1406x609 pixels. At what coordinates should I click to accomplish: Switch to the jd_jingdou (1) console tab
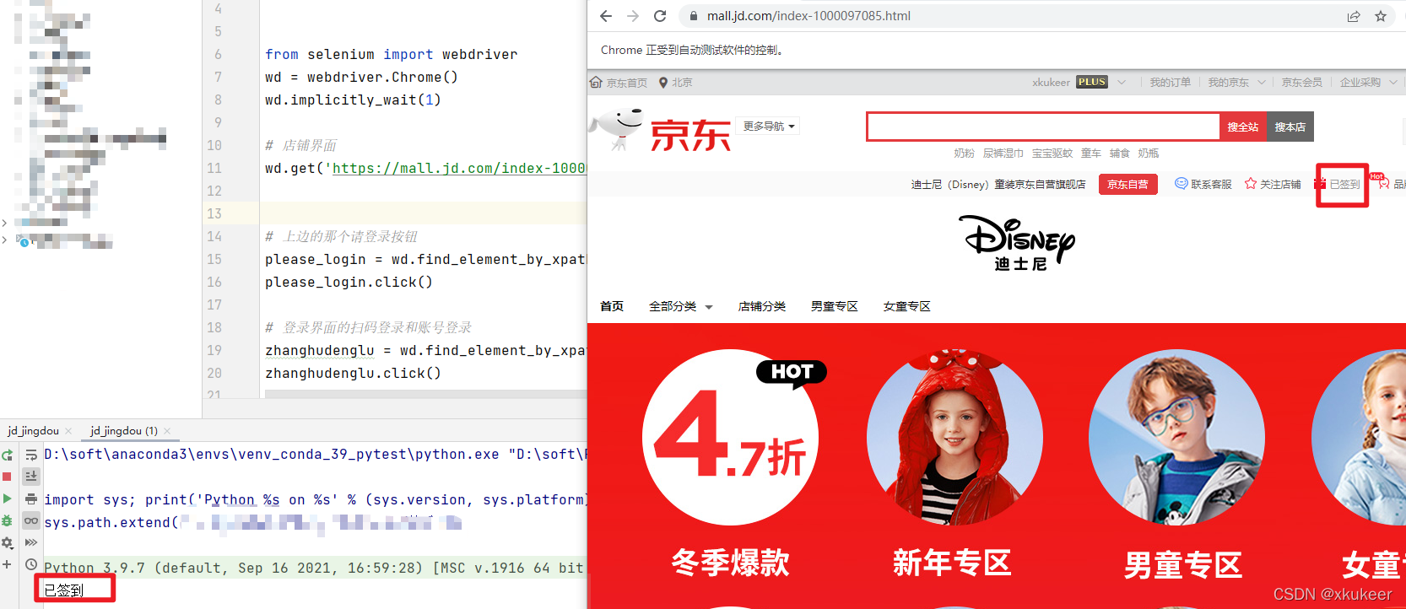click(124, 431)
